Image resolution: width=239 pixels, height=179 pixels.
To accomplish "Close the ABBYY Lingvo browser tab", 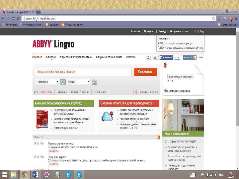I will point(32,12).
